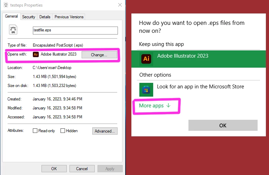Click the greyed Apply button
Image resolution: width=269 pixels, height=175 pixels.
[110, 169]
